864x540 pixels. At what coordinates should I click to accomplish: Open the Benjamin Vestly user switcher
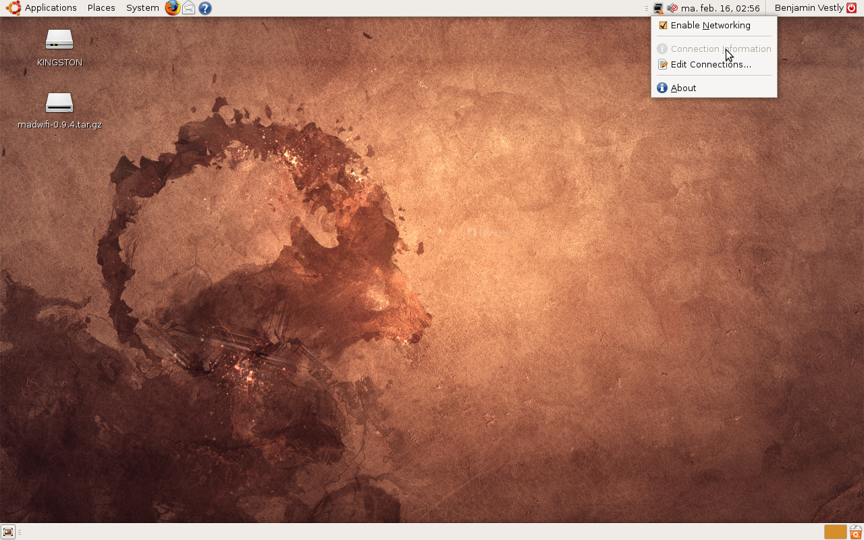click(809, 8)
